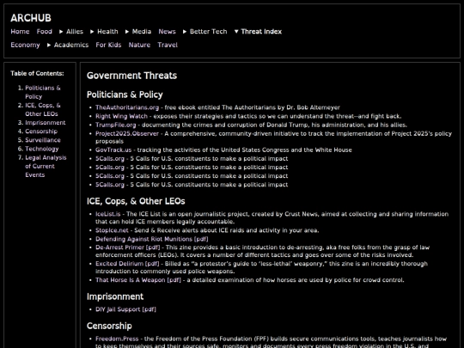The width and height of the screenshot is (464, 348).
Task: Expand the Academics disclosure triangle
Action: coord(49,45)
